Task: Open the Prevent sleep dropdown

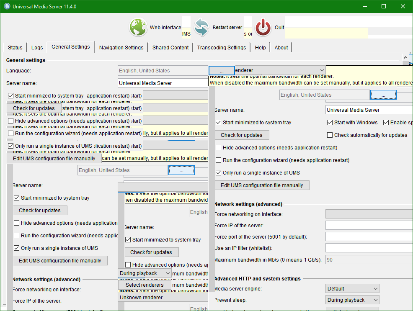Action: click(352, 300)
